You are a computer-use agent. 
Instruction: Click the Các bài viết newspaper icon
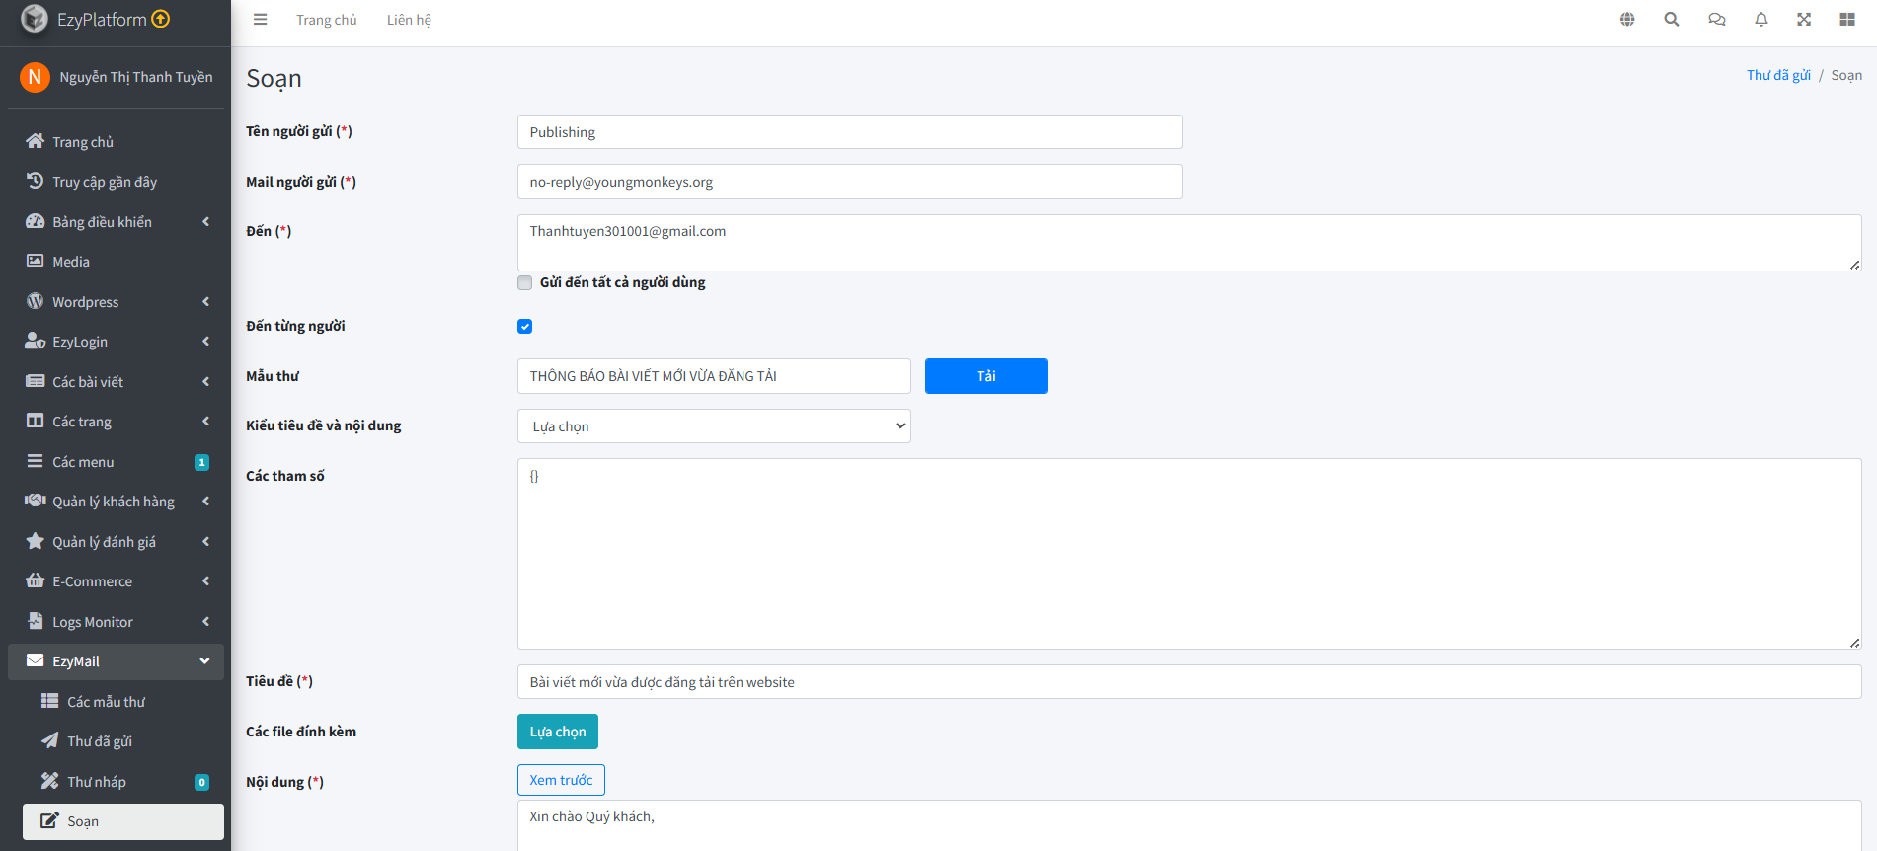click(35, 381)
